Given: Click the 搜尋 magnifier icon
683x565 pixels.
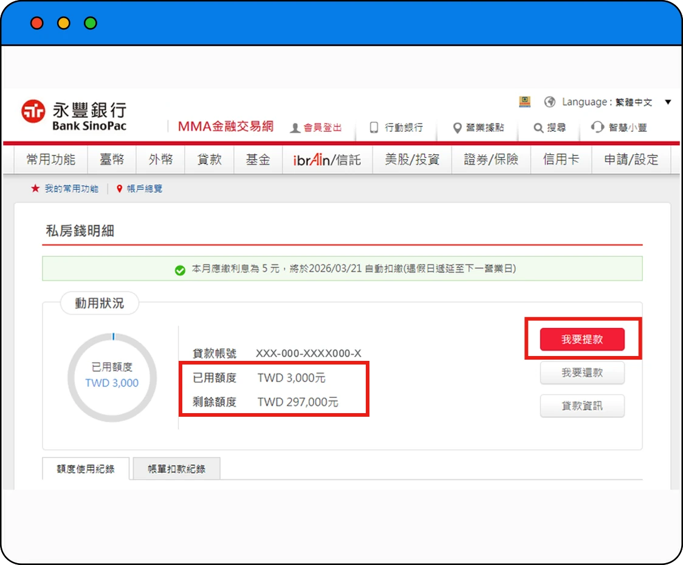Looking at the screenshot, I should coord(538,128).
